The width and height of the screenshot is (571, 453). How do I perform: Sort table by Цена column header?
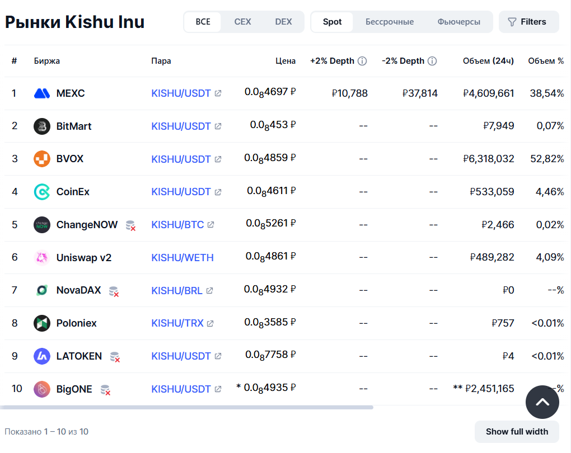285,61
